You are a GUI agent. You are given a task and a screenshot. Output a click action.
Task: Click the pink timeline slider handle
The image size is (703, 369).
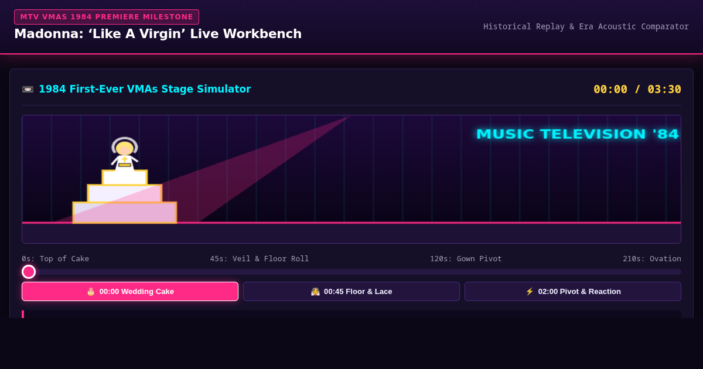pos(29,272)
